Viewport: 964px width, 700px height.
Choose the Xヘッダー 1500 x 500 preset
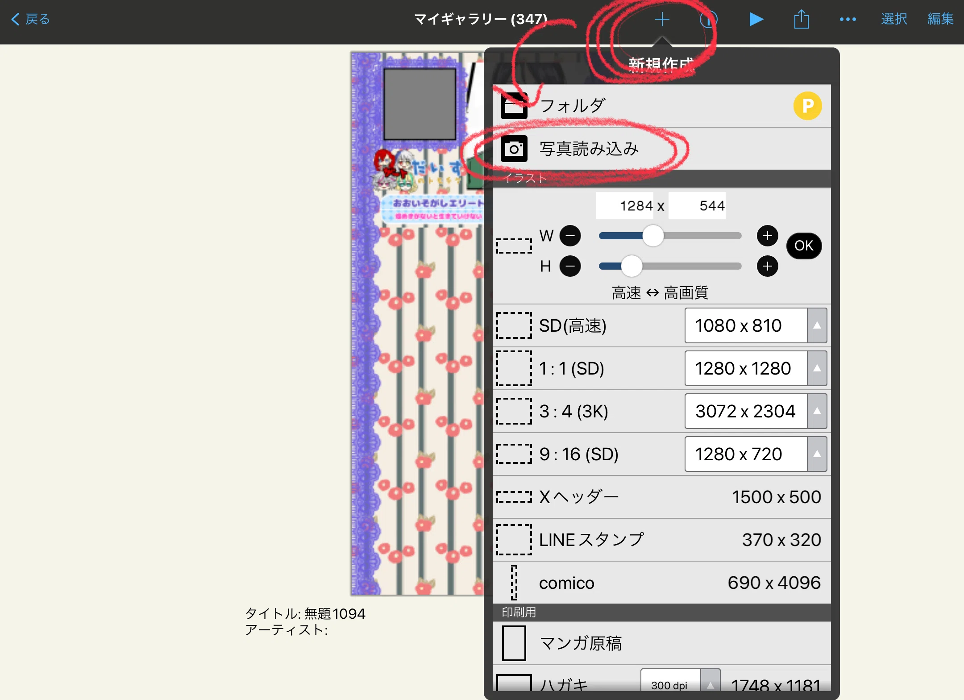[x=661, y=497]
